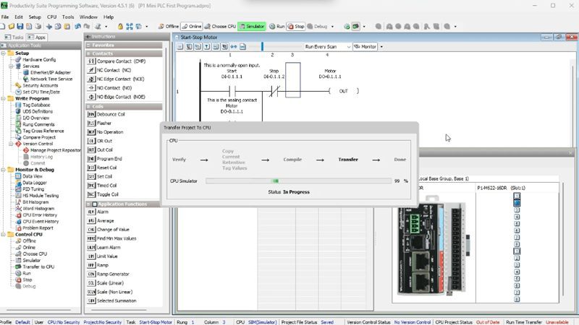Image resolution: width=579 pixels, height=325 pixels.
Task: Click the PLC hardware image thumbnail
Action: pos(433,246)
